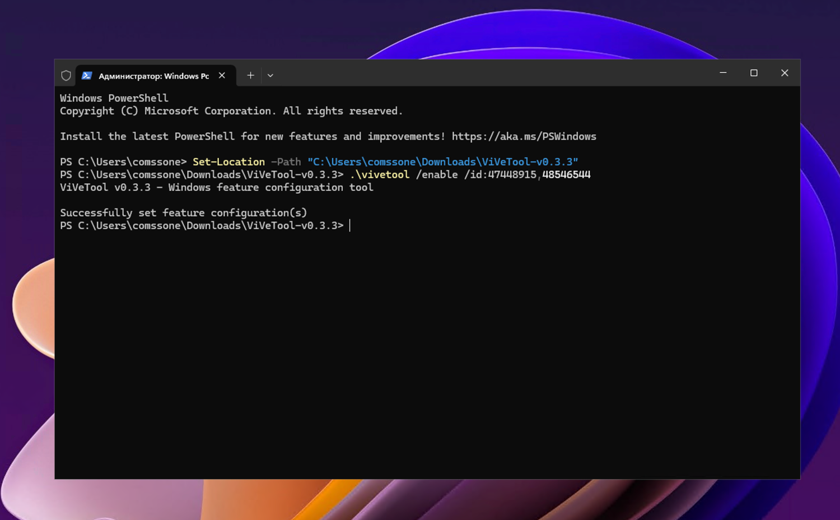Image resolution: width=840 pixels, height=520 pixels.
Task: Maximize the Terminal window
Action: pyautogui.click(x=754, y=73)
